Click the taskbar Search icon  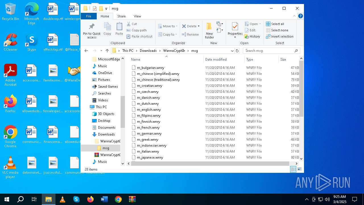click(x=20, y=199)
